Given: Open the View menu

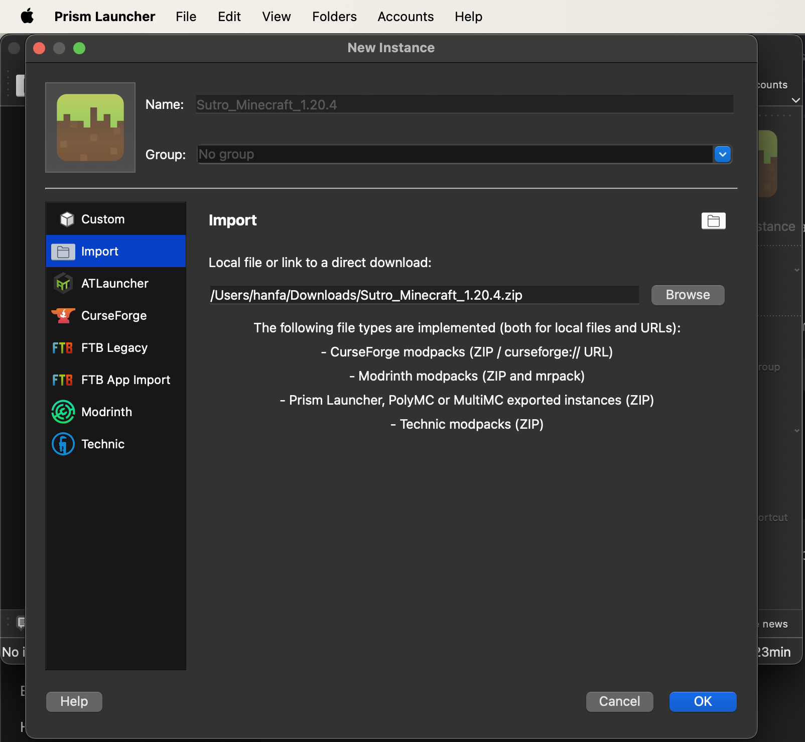Looking at the screenshot, I should [x=276, y=17].
